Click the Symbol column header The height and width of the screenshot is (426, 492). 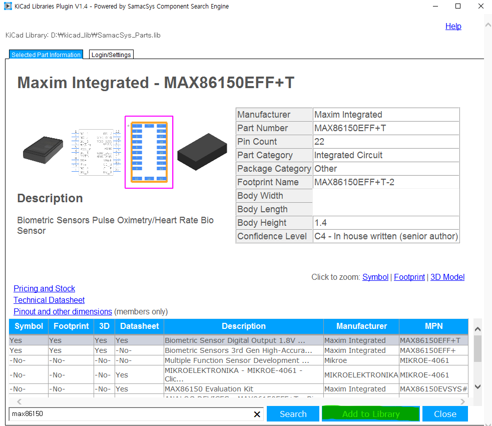tap(29, 326)
